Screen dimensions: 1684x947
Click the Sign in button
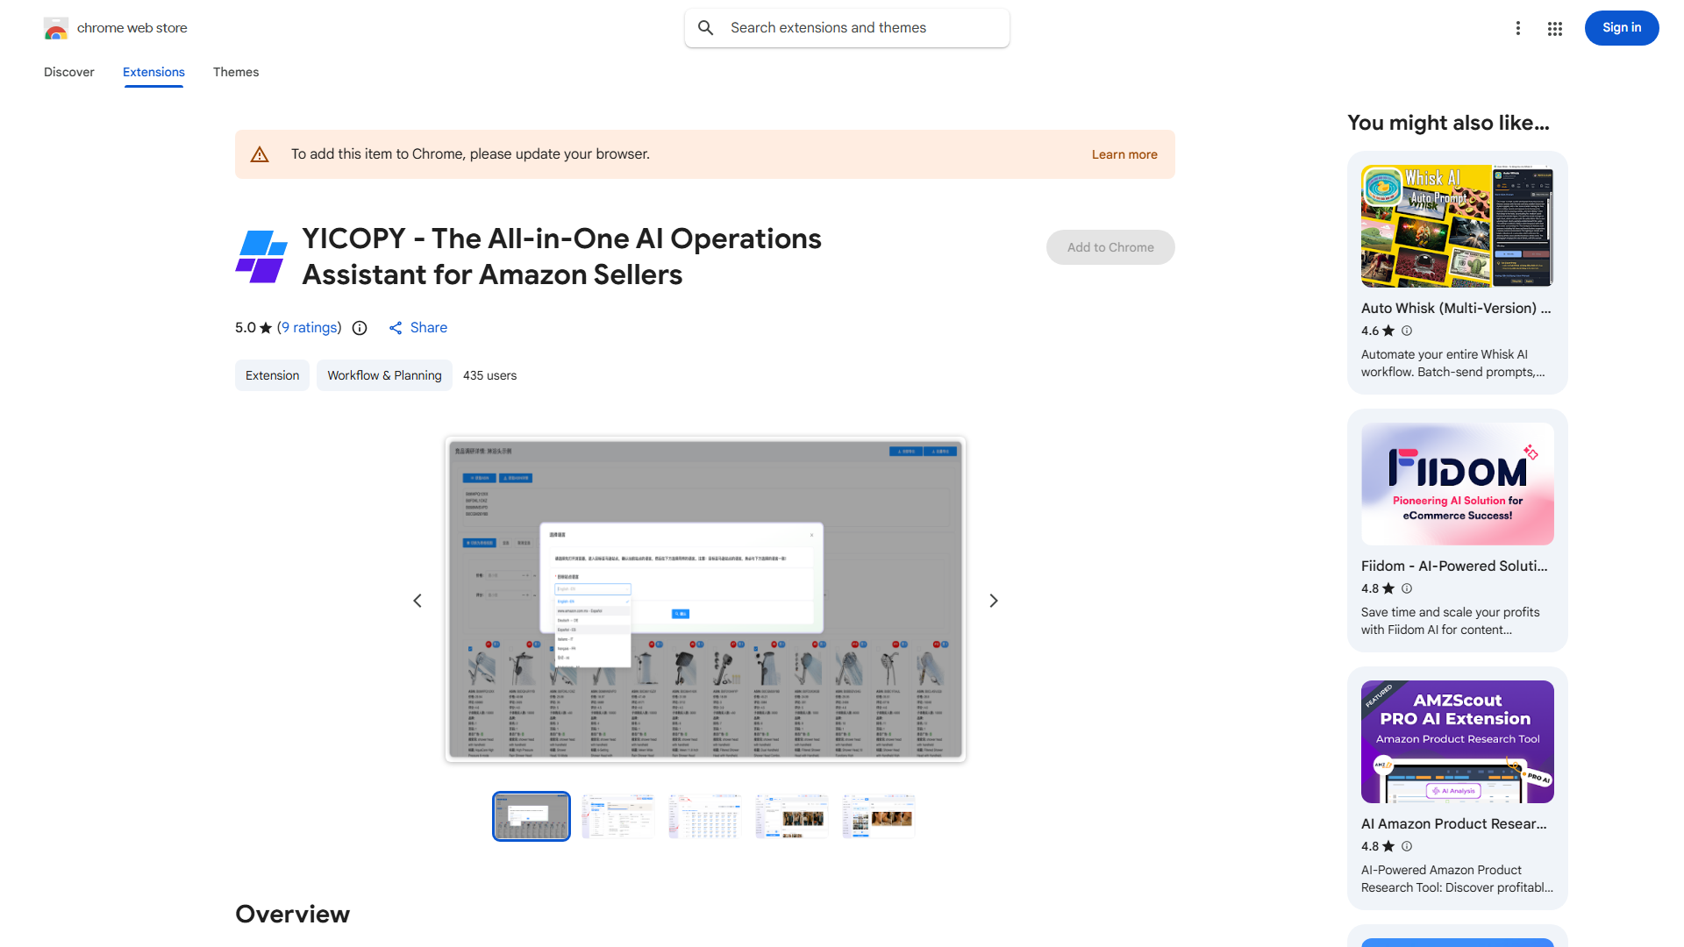1621,28
